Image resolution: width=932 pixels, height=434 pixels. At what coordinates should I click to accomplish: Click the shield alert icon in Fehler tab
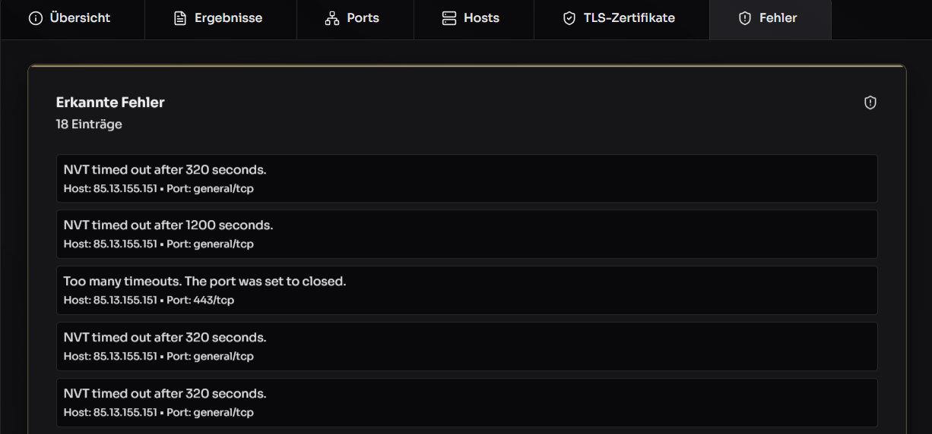(745, 18)
